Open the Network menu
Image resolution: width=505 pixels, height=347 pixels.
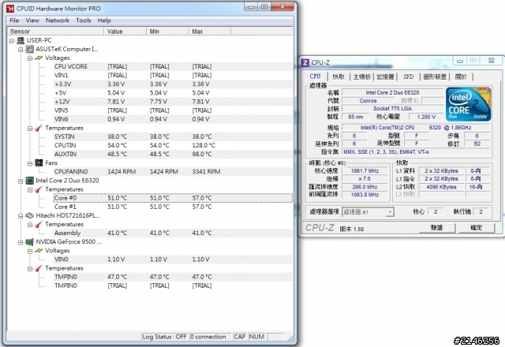coord(58,21)
